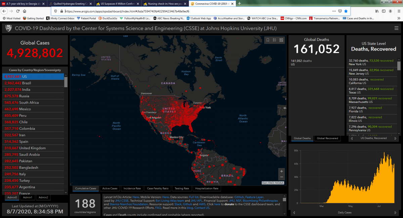Viewport: 403px width, 218px height.
Task: Expand the bookmarks toolbar overflow chevron
Action: 398,18
